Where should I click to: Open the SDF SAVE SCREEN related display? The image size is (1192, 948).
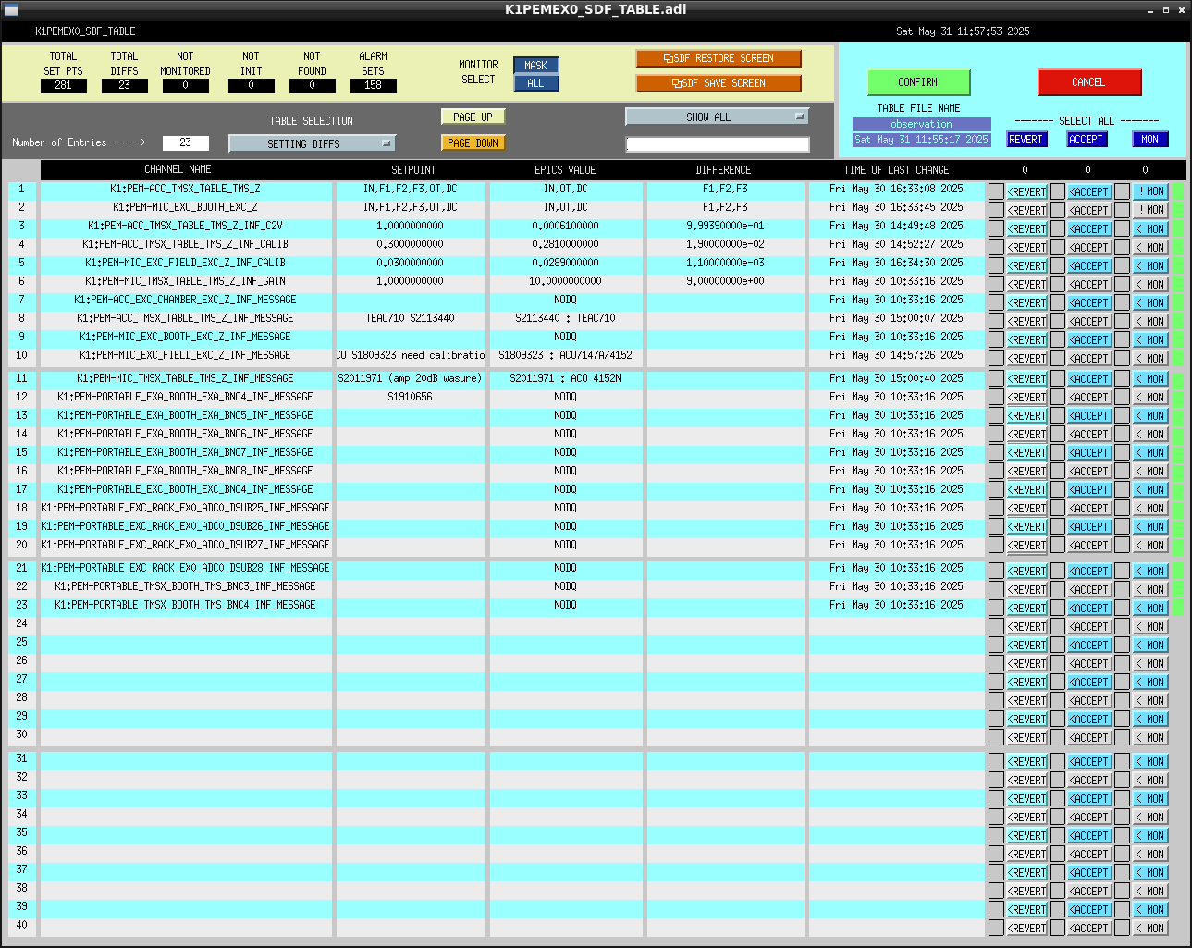pyautogui.click(x=719, y=83)
